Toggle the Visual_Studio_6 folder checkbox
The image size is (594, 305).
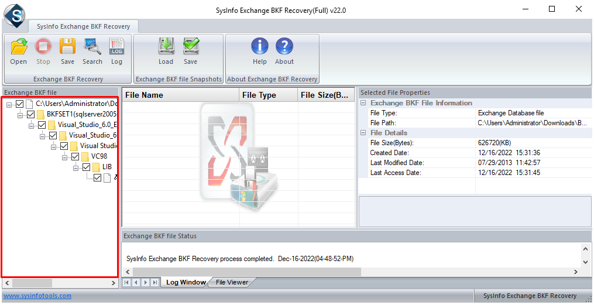53,135
